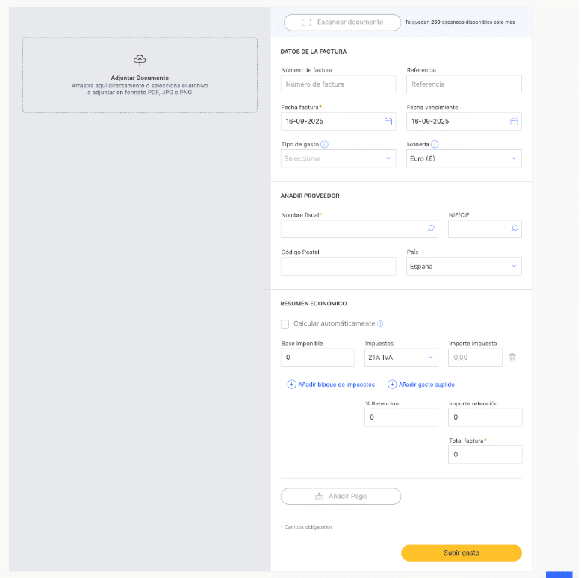Click the upload cloud icon
Screen dimensions: 581x578
(x=140, y=60)
